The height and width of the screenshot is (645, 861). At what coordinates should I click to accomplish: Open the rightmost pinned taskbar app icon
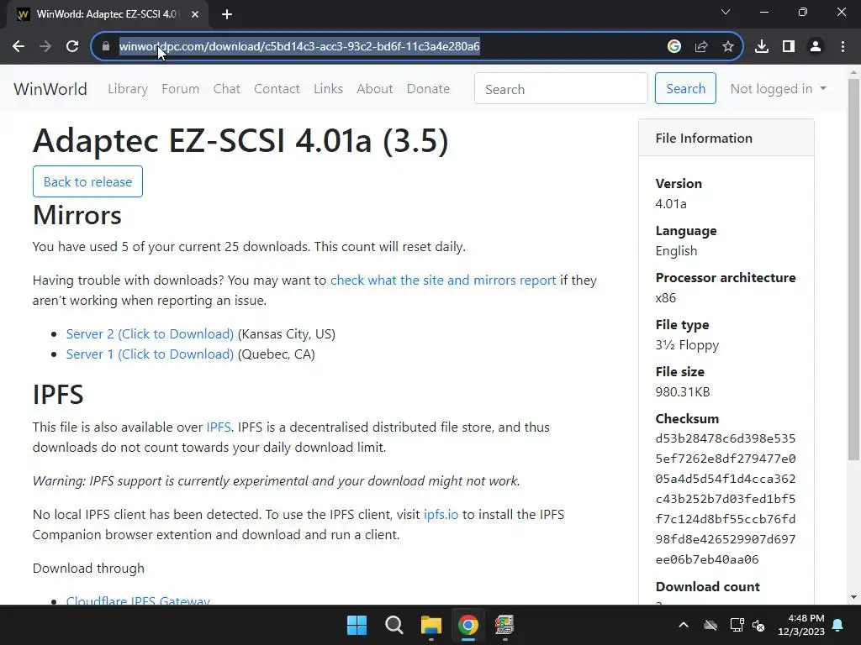504,625
